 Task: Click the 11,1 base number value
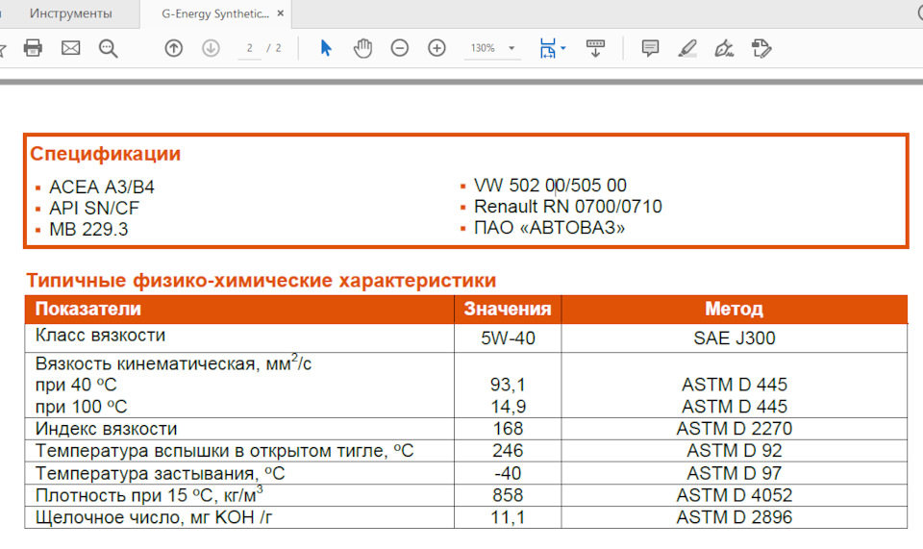(508, 518)
